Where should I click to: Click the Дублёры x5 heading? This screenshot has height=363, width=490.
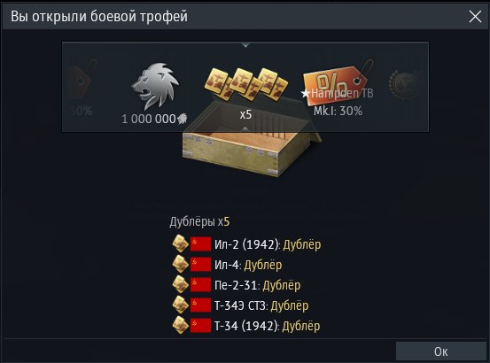coord(199,221)
